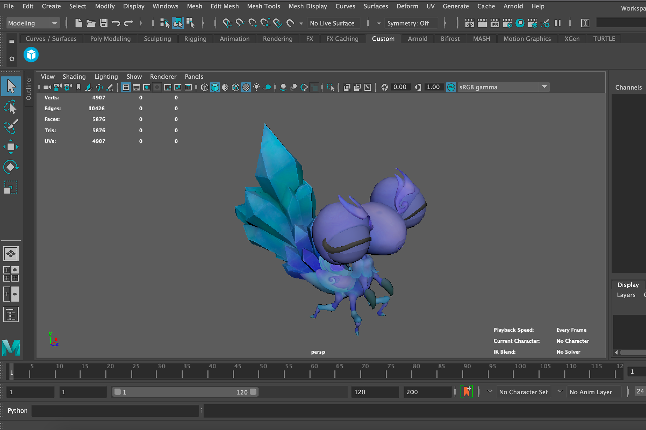Toggle snap to points magnet
The width and height of the screenshot is (646, 430).
[252, 23]
